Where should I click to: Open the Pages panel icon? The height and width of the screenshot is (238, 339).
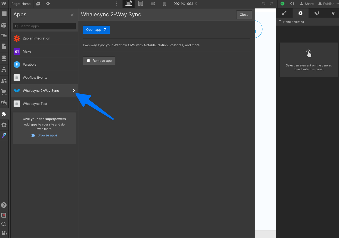[4, 46]
